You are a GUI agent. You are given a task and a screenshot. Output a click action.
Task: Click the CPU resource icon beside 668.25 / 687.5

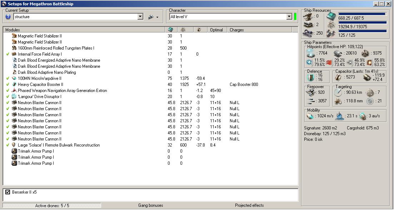coord(331,16)
